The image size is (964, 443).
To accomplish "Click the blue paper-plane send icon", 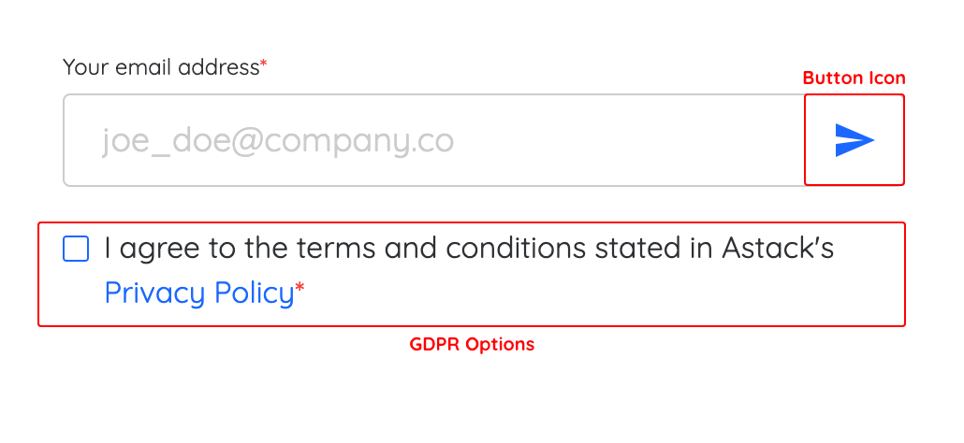I will 854,140.
